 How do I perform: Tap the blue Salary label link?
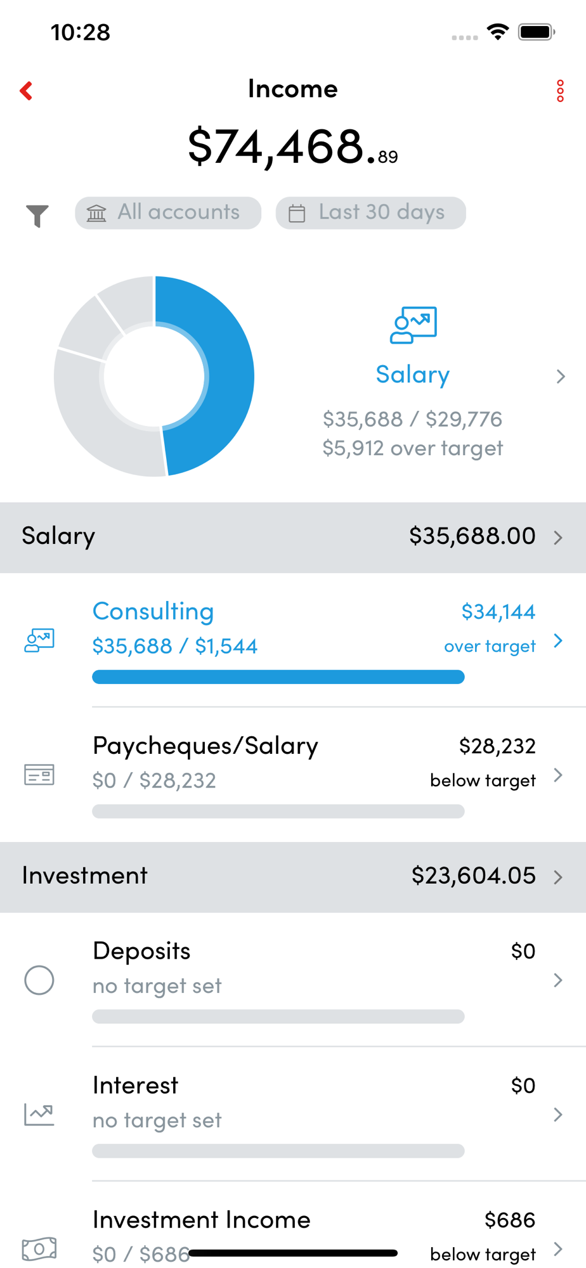(413, 375)
